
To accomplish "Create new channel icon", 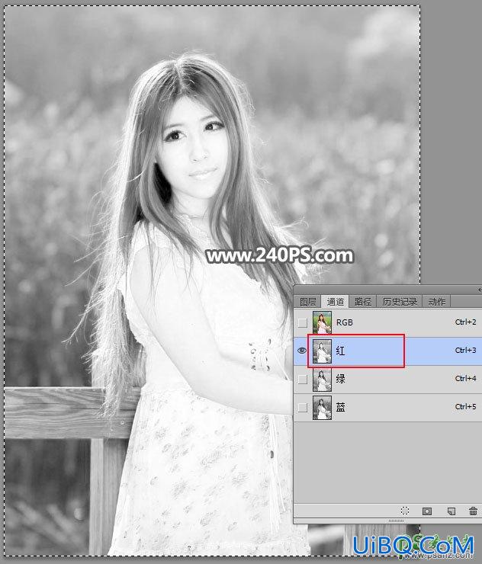I will 451,511.
